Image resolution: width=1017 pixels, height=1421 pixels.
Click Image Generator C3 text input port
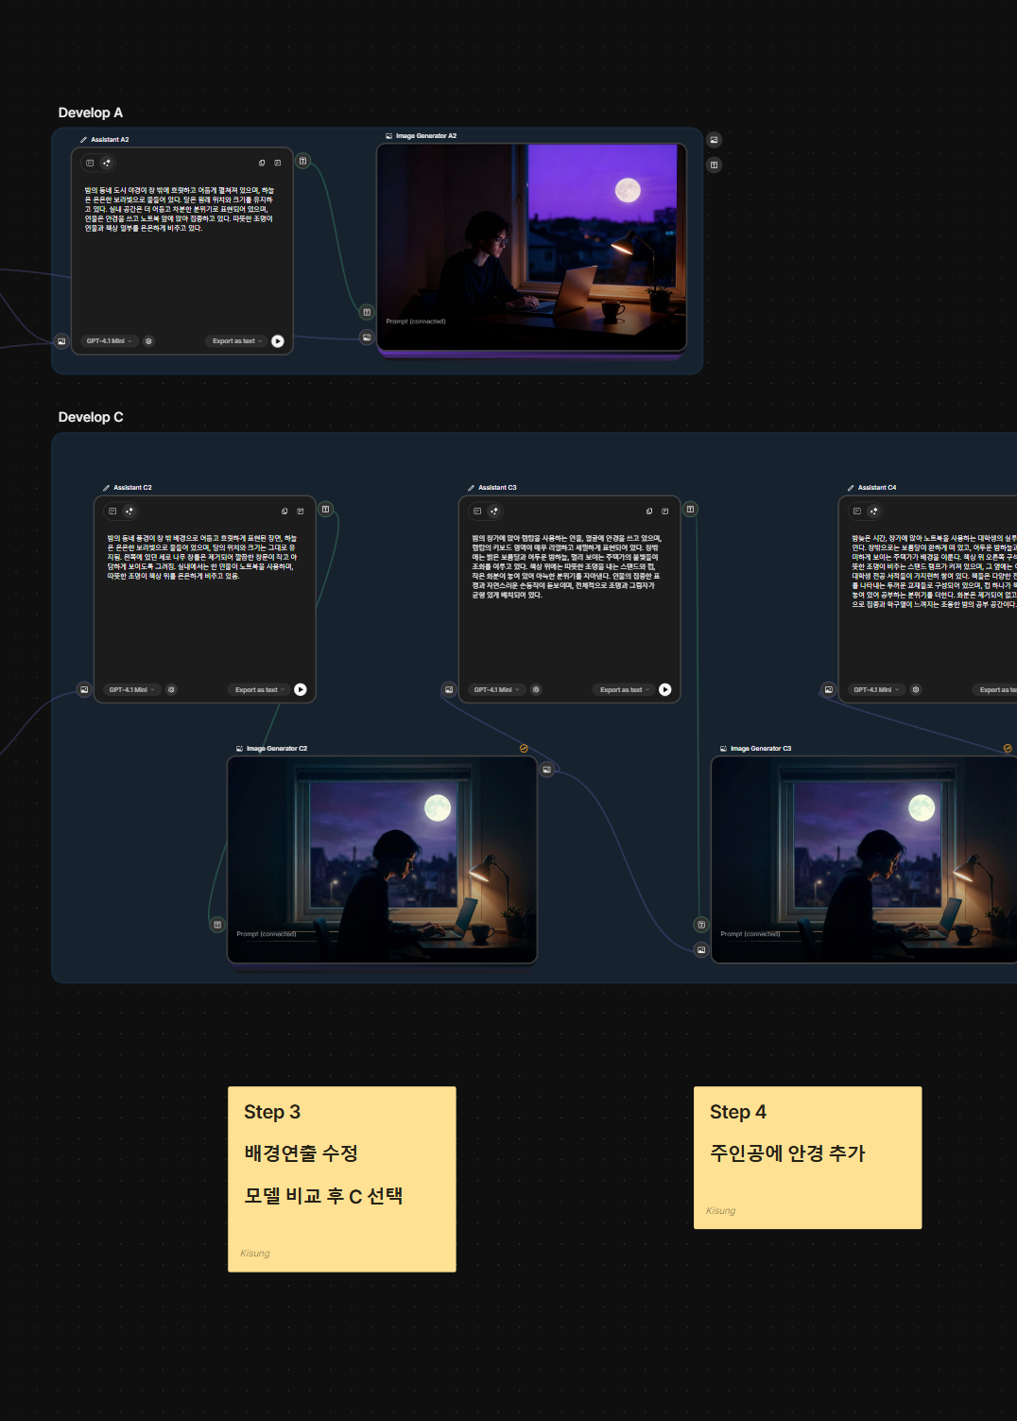(701, 925)
